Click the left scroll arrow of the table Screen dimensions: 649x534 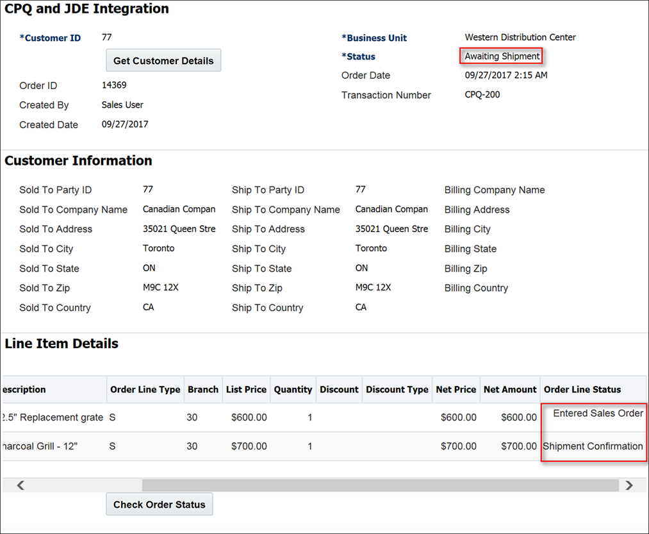[x=21, y=485]
